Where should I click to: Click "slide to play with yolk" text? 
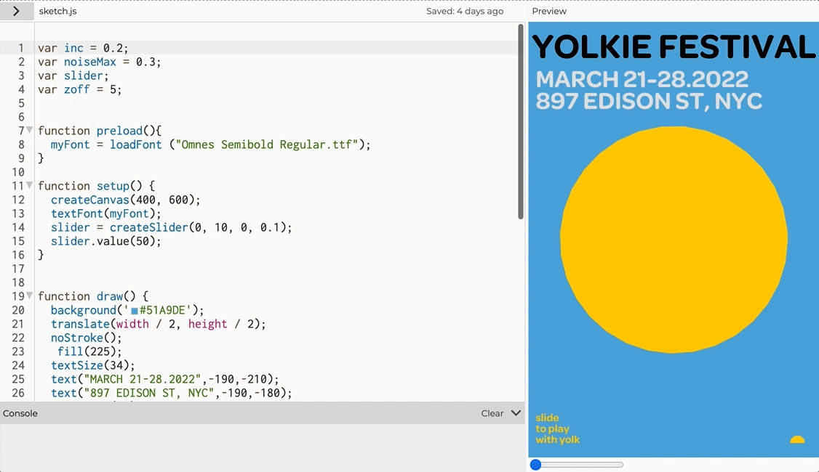(x=557, y=428)
